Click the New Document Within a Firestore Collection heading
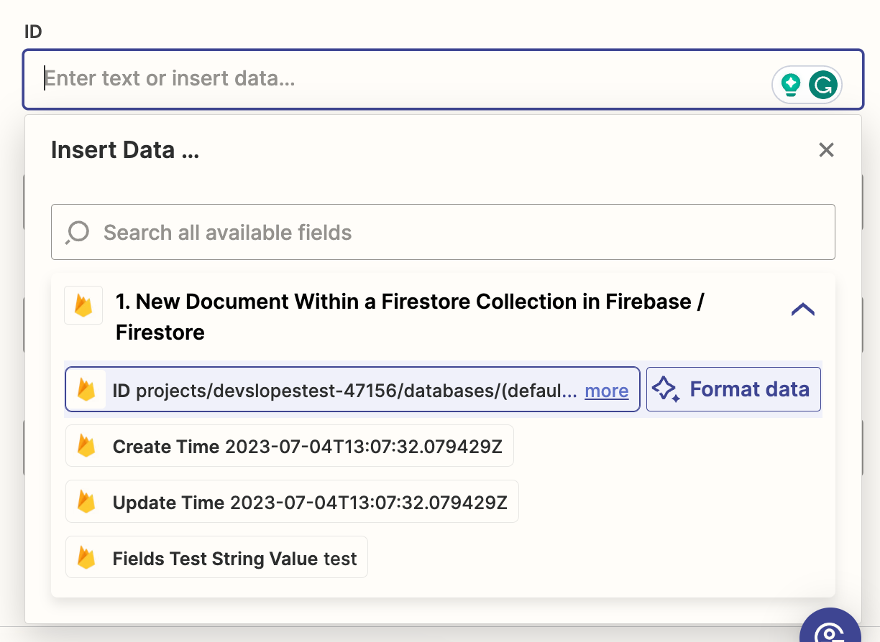Screen dimensions: 880x642 point(410,317)
